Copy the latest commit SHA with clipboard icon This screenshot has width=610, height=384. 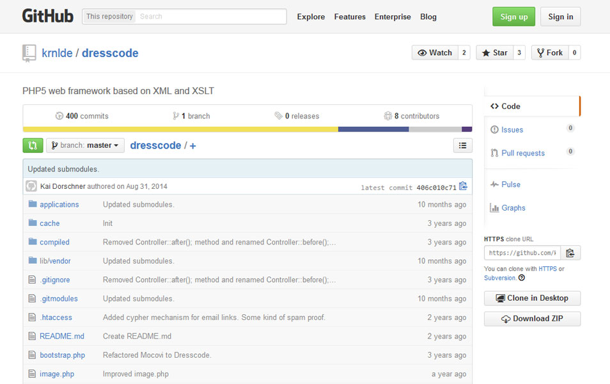pos(463,186)
